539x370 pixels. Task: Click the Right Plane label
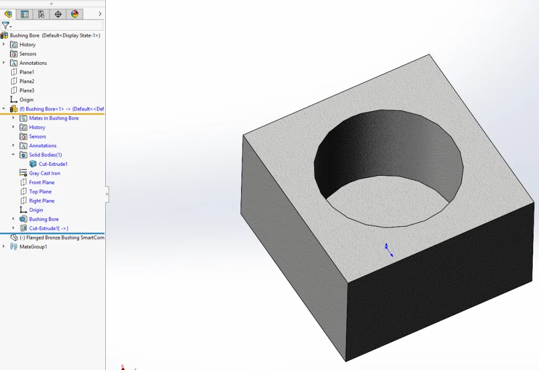pos(42,201)
